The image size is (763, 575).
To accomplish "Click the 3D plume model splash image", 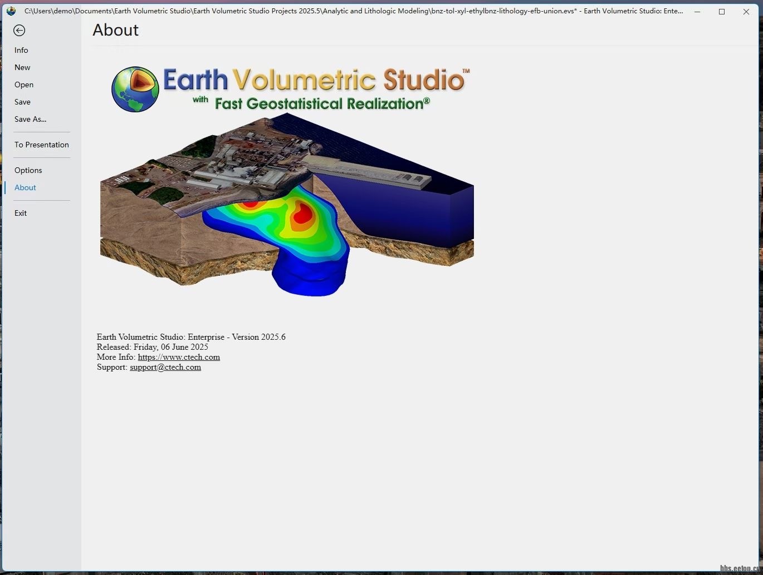I will [287, 205].
